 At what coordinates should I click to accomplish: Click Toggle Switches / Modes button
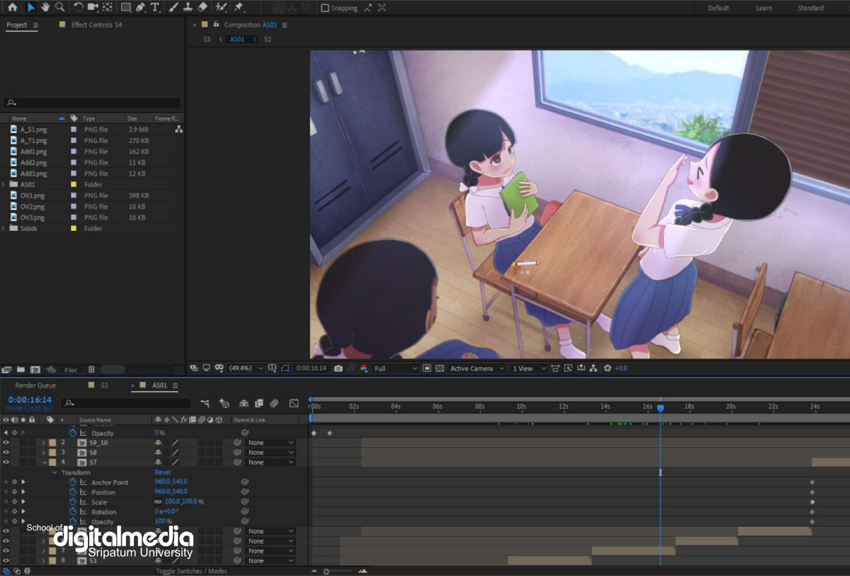(191, 571)
